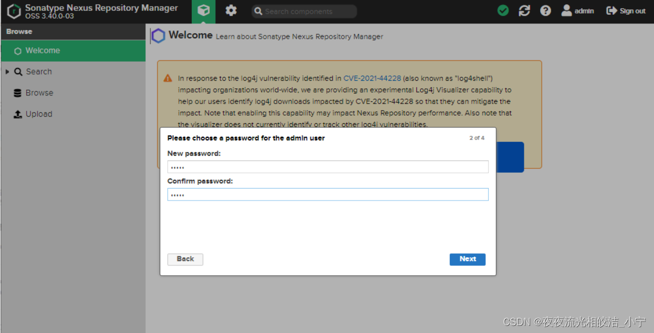The height and width of the screenshot is (333, 654).
Task: Click the Welcome page hexagon header icon
Action: [158, 36]
